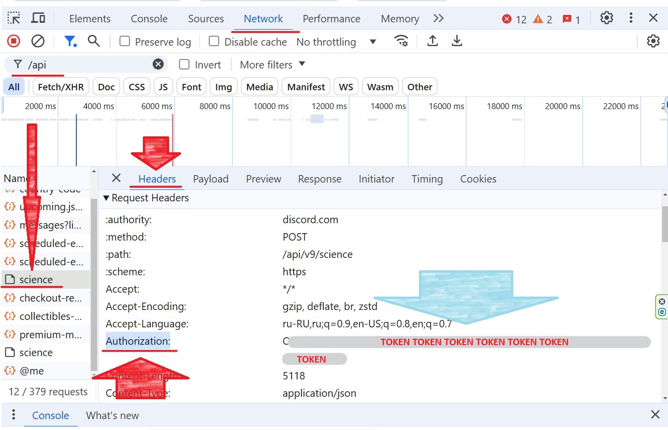Filter requests by Manifest
Image resolution: width=668 pixels, height=430 pixels.
(x=306, y=87)
